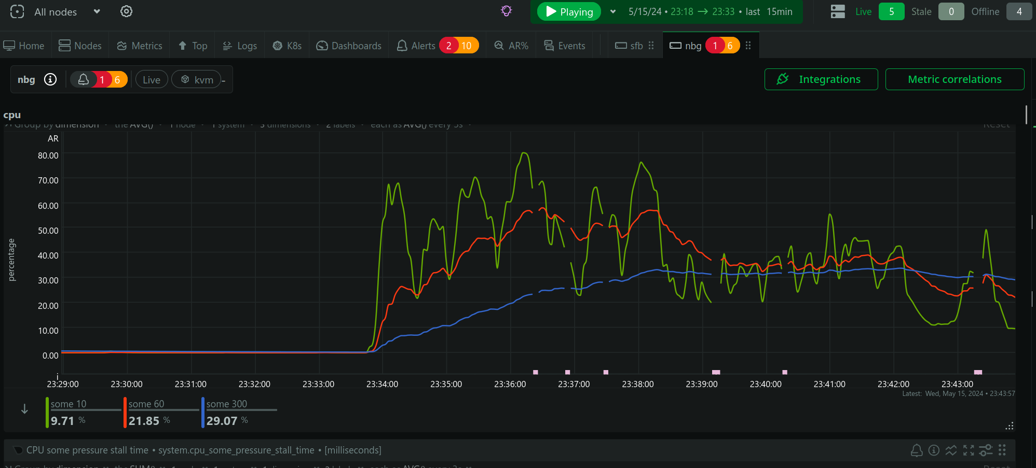Click the nbg node info icon
Viewport: 1036px width, 468px height.
pos(50,79)
